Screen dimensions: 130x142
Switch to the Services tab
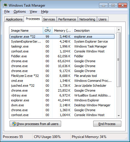pos(49,19)
